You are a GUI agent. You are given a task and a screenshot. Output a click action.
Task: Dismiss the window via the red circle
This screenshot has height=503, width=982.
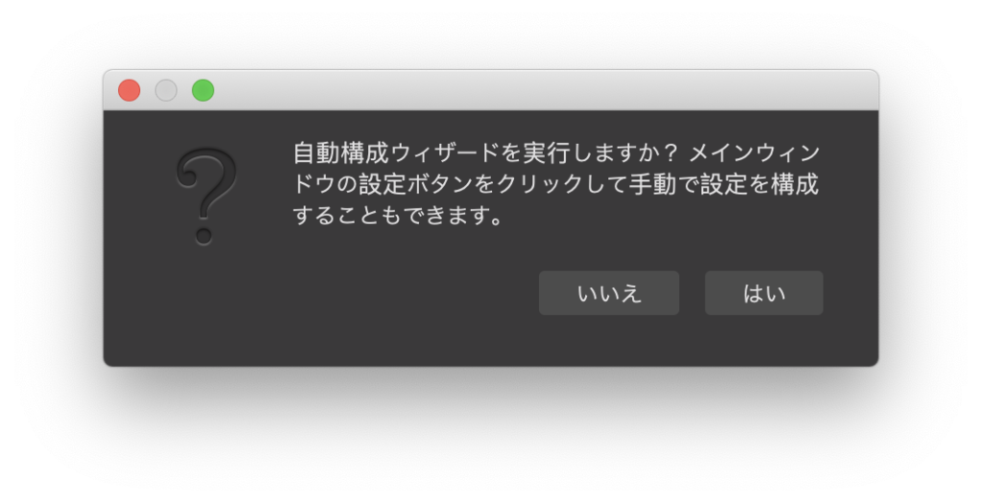pyautogui.click(x=129, y=90)
